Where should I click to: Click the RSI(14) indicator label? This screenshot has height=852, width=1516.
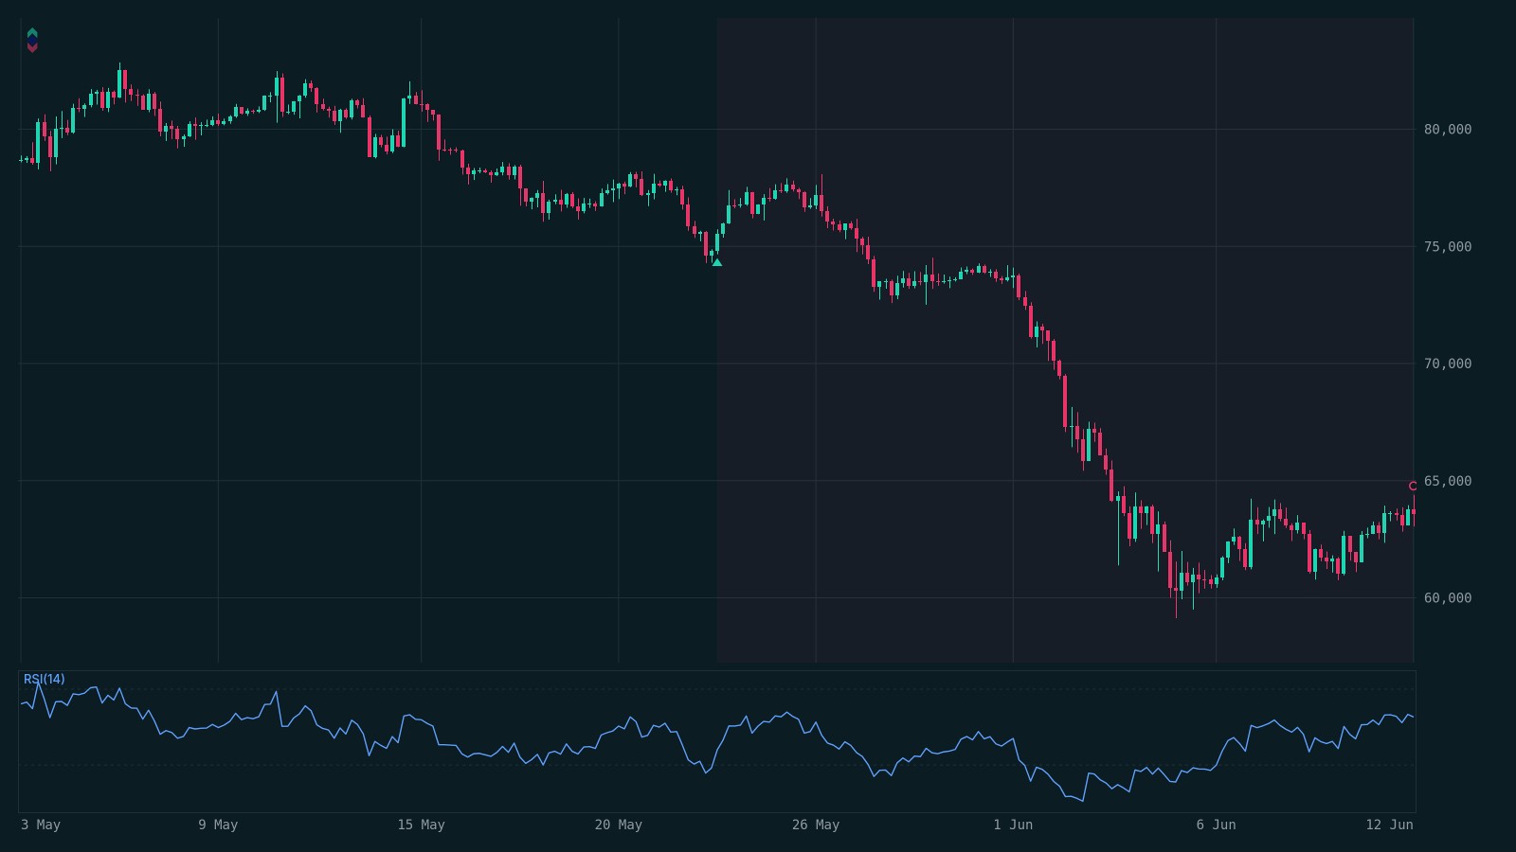[45, 679]
